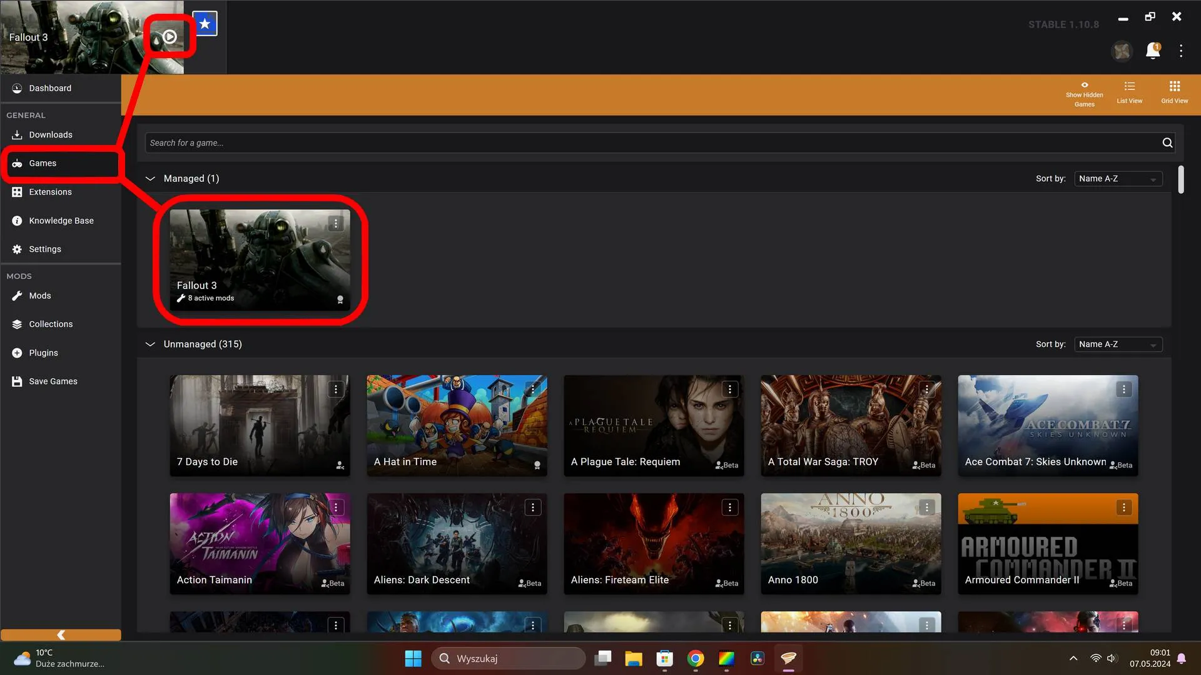The width and height of the screenshot is (1201, 675).
Task: Open Task View from the taskbar
Action: click(x=603, y=658)
